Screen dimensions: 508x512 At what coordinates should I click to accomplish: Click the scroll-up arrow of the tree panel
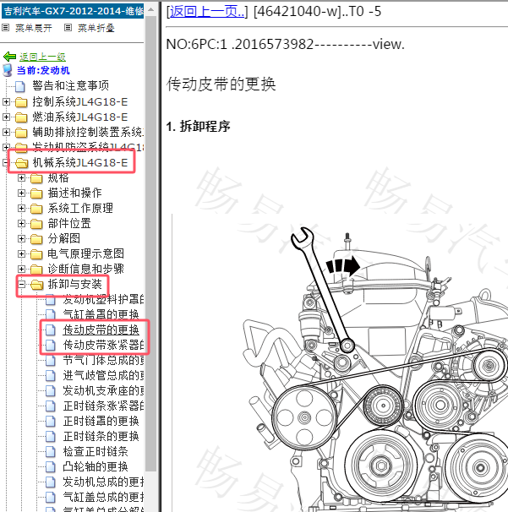150,9
